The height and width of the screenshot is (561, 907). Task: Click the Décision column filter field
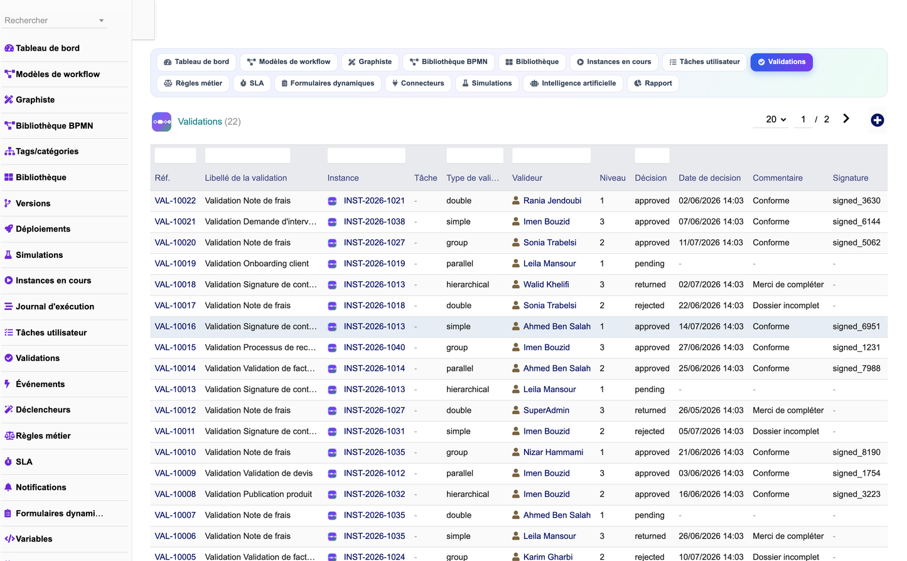(x=652, y=156)
